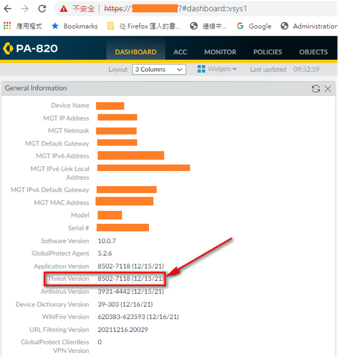The image size is (338, 357).
Task: Click the MGT IPv6 Default Gateway label
Action: click(50, 190)
